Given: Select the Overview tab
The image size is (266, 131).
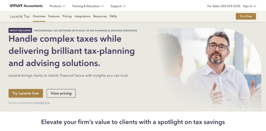Looking at the screenshot, I should pyautogui.click(x=39, y=16).
